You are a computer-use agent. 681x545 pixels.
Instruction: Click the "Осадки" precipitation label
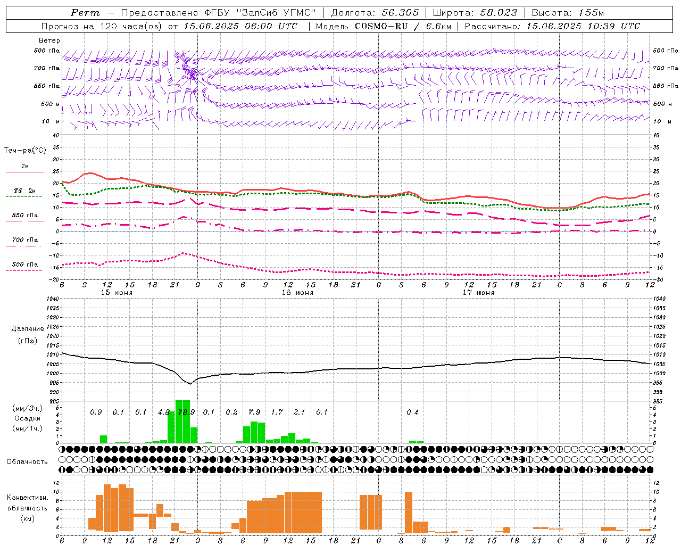click(x=27, y=418)
